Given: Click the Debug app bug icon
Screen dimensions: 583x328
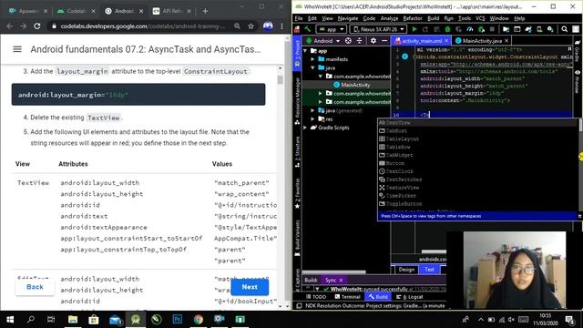Looking at the screenshot, I should coord(447,29).
